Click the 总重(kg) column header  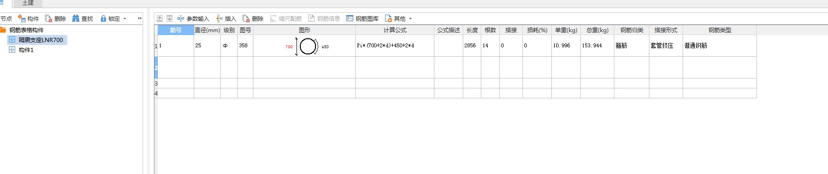[x=597, y=30]
